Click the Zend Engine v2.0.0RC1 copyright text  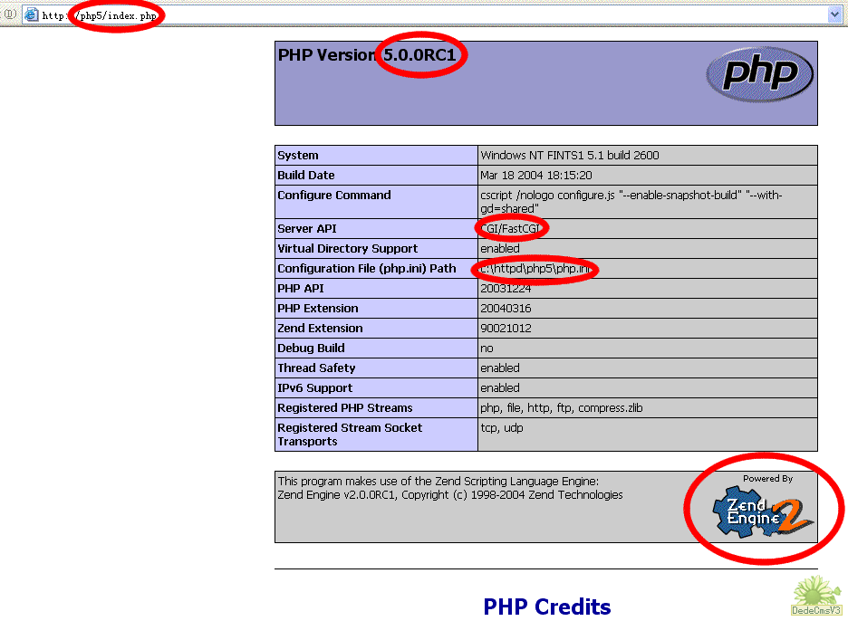(450, 495)
